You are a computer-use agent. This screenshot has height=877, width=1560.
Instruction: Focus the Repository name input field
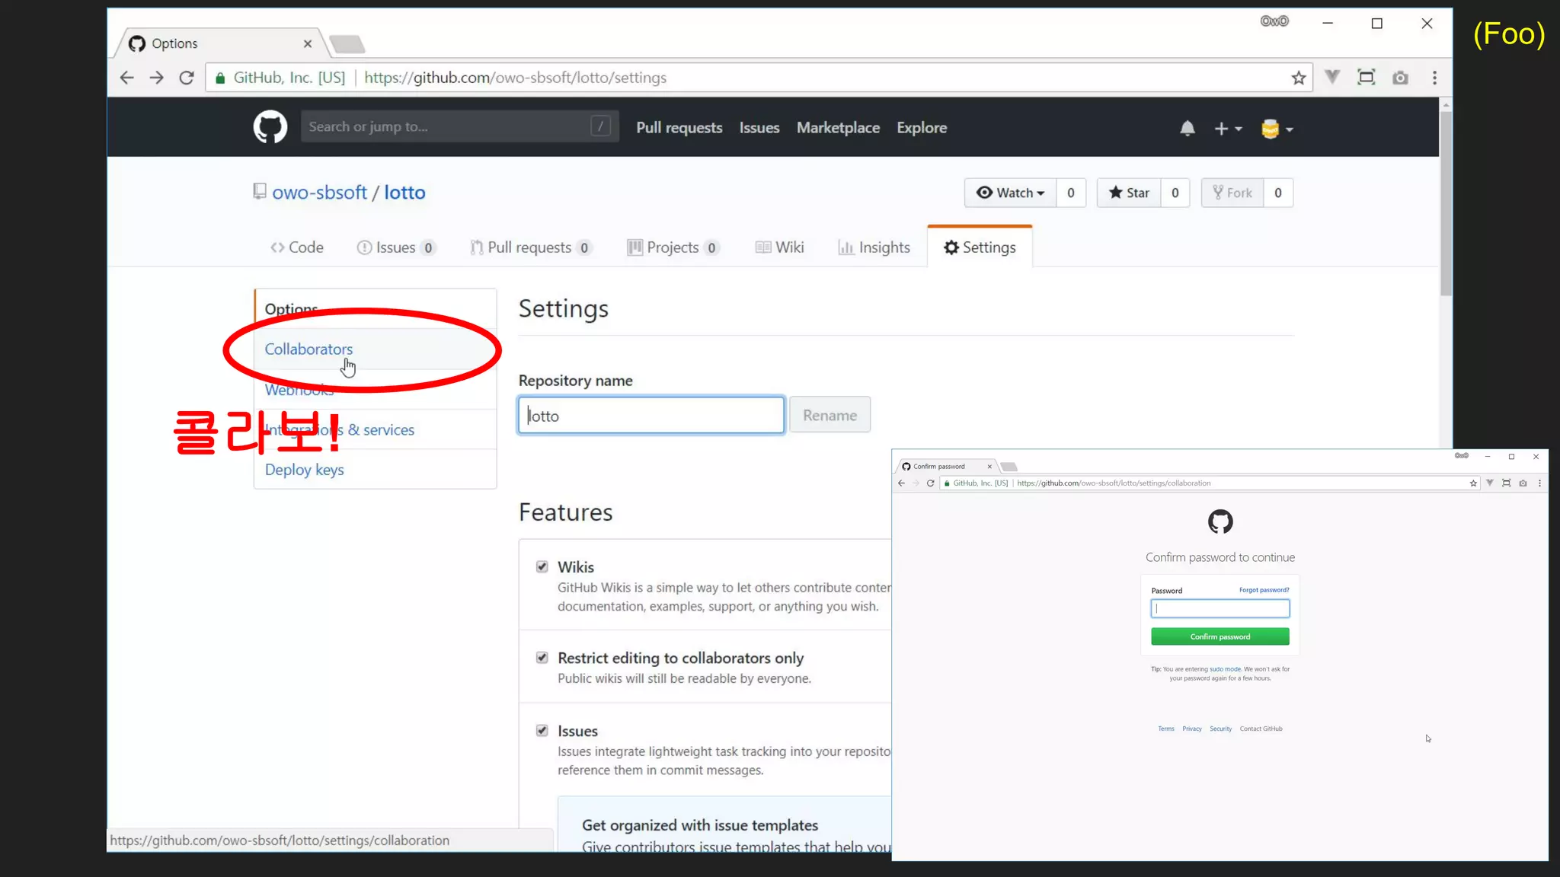click(x=651, y=416)
